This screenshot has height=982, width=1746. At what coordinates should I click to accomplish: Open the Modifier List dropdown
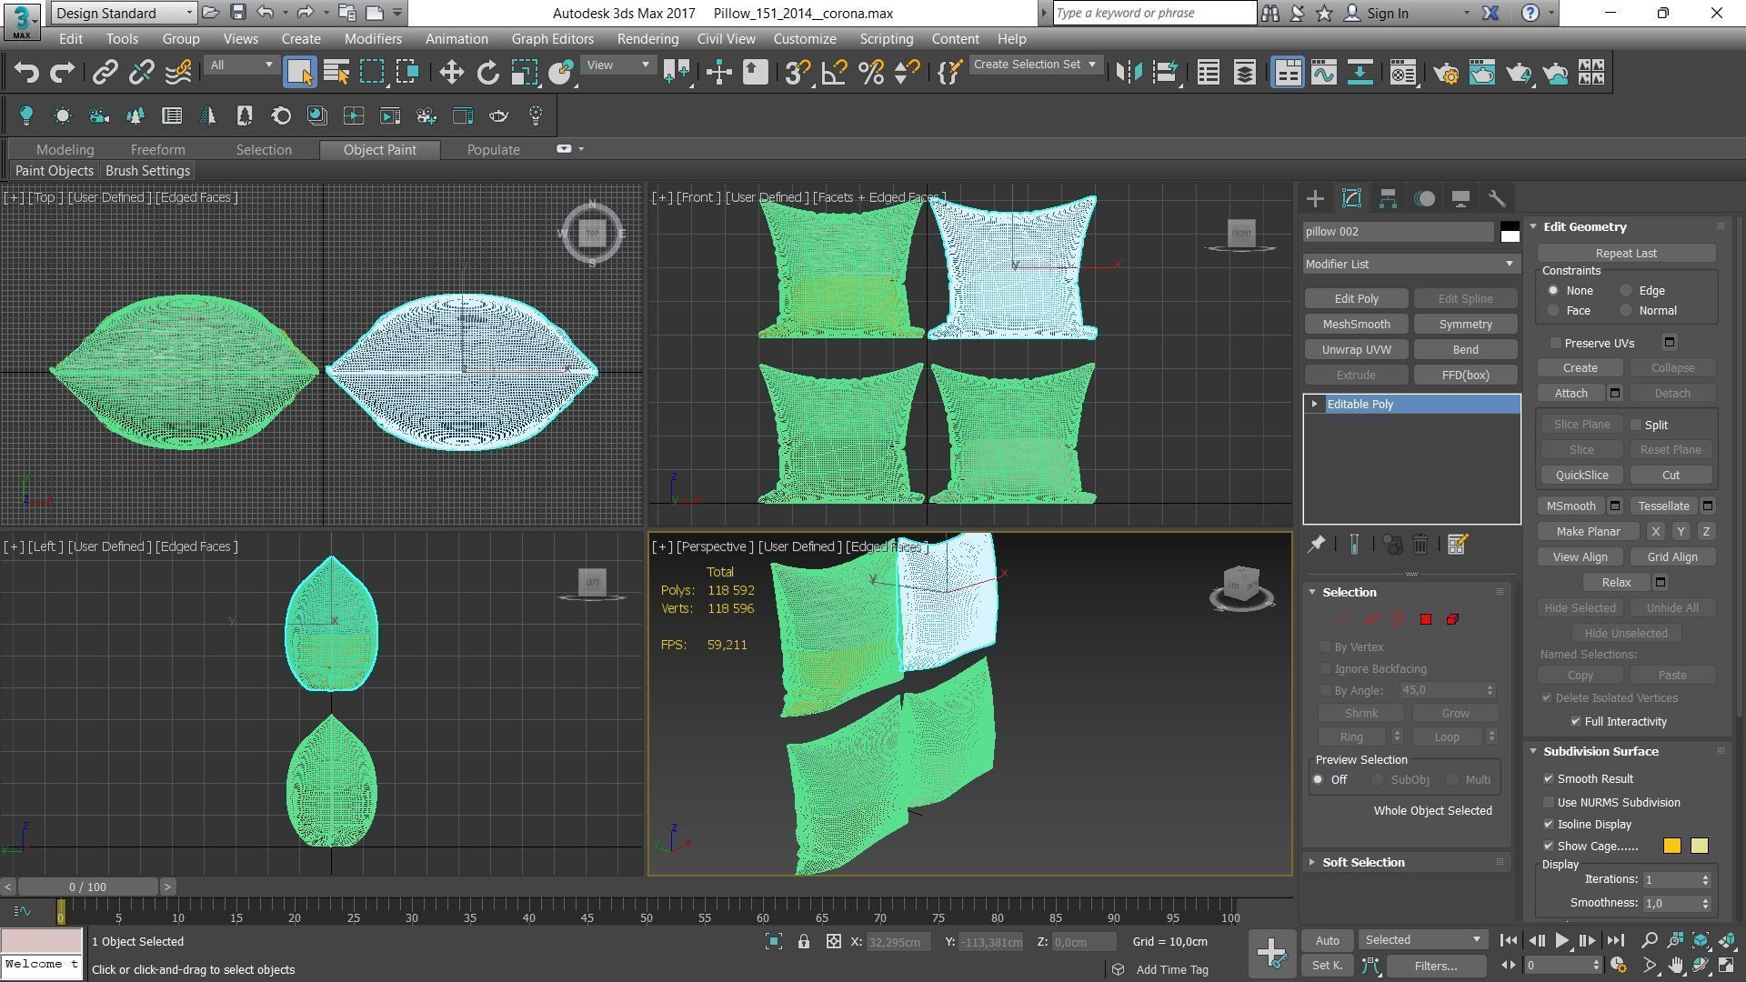click(x=1410, y=264)
